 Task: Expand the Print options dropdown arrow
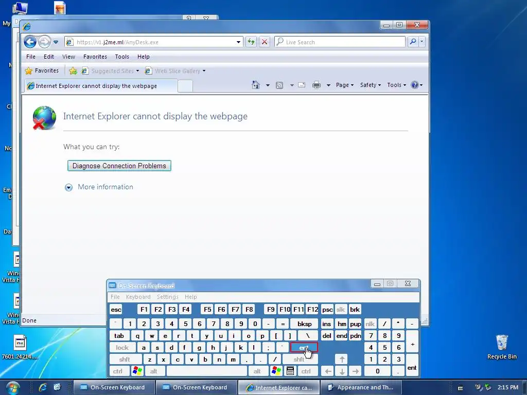(x=328, y=85)
